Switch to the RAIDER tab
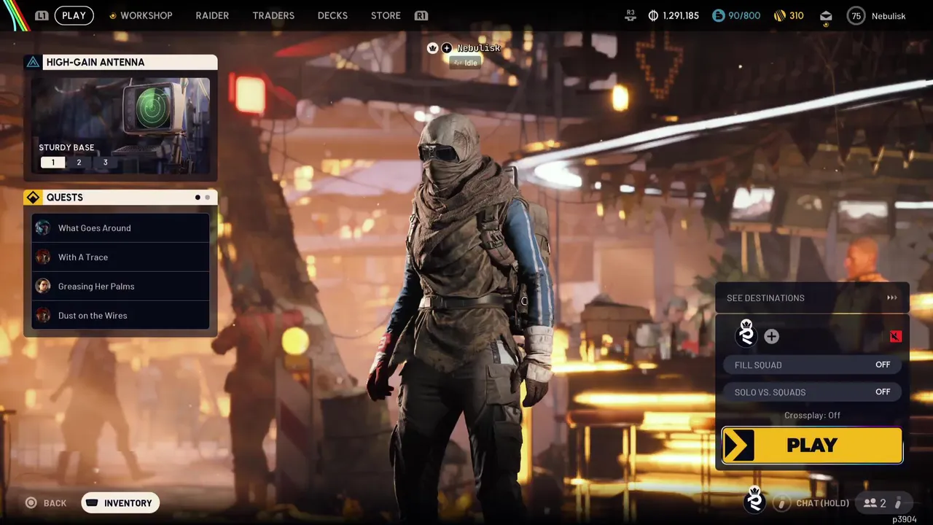Image resolution: width=933 pixels, height=525 pixels. (x=212, y=15)
